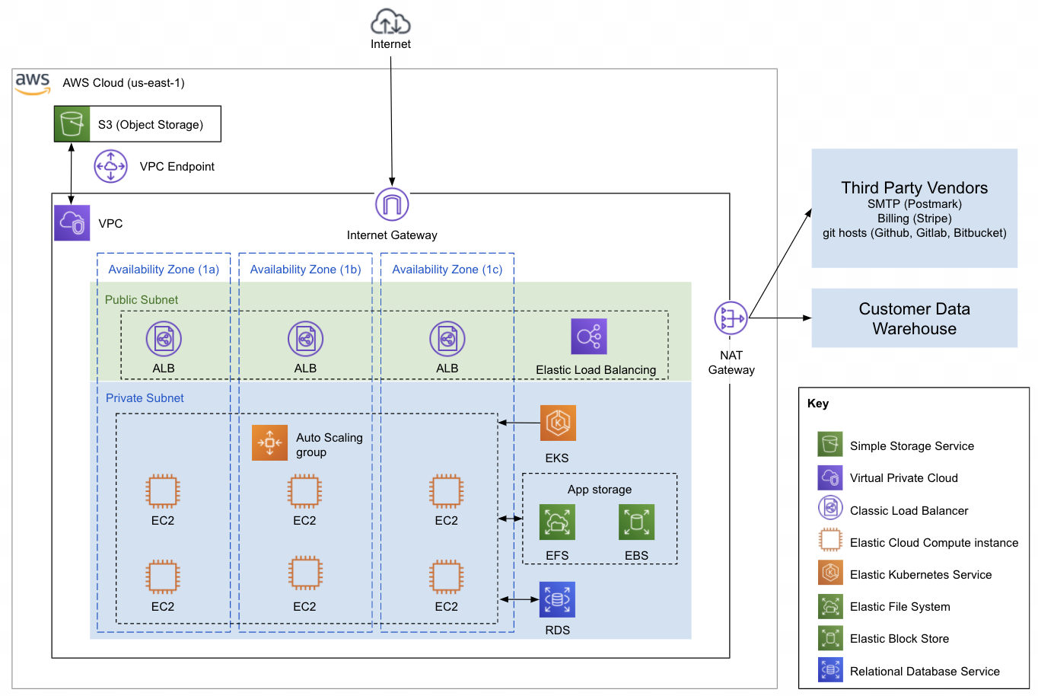Click the "RDS" label under the database icon
The width and height of the screenshot is (1038, 696).
pos(558,631)
